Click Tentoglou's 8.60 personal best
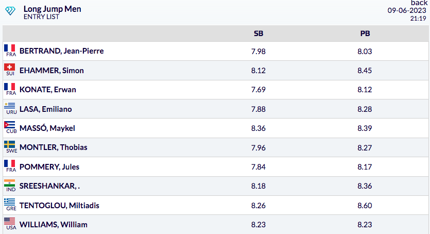The image size is (430, 234). pos(365,206)
